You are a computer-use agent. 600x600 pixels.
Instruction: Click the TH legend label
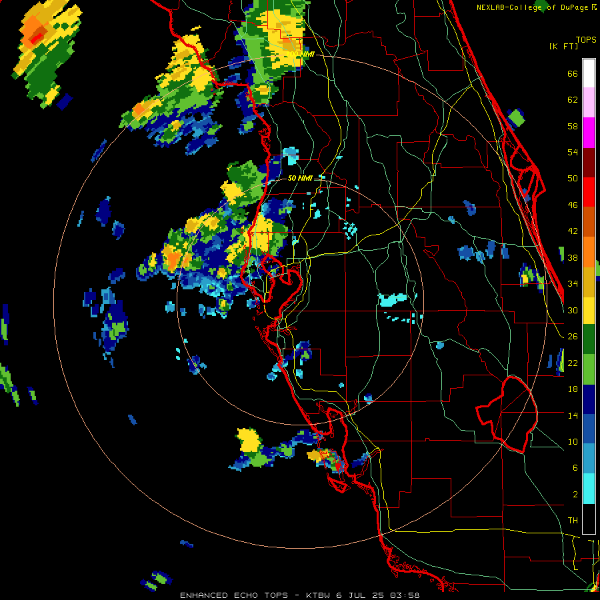point(573,520)
